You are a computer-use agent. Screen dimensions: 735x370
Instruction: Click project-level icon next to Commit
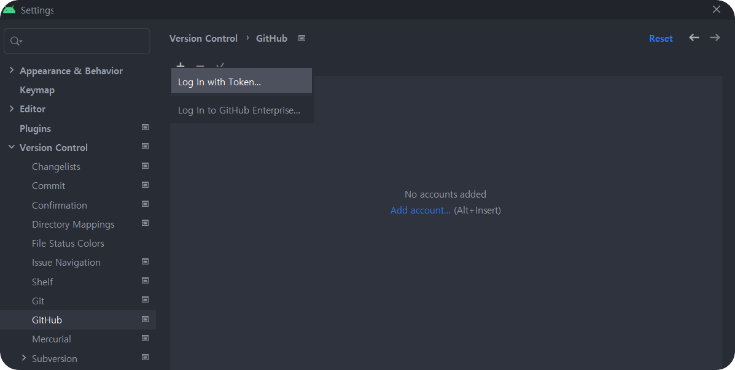(x=146, y=185)
